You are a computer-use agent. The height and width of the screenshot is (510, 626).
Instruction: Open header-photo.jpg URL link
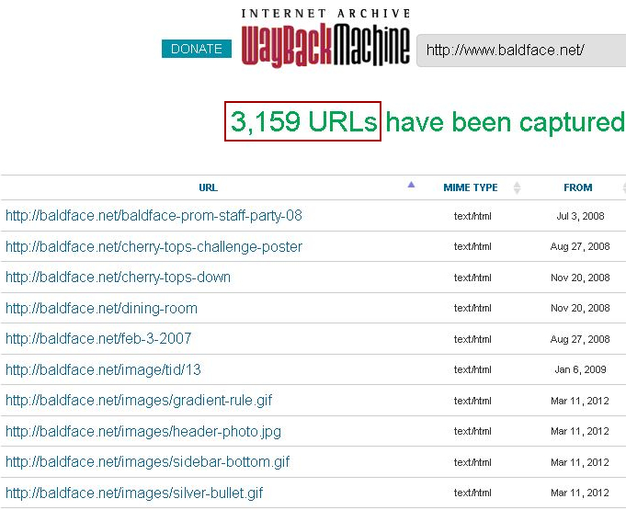143,431
